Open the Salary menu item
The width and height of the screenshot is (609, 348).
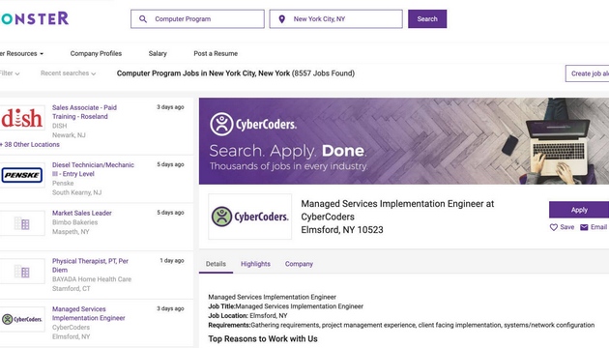158,53
